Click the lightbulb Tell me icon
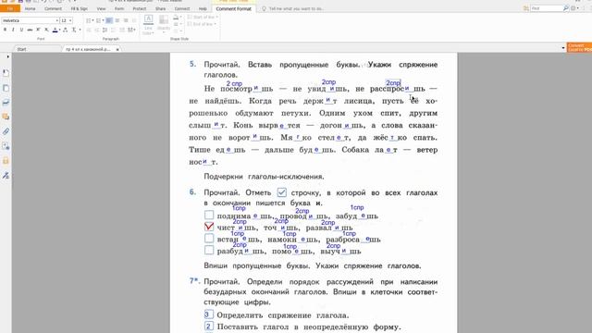Screen dimensions: 592x333 264,8
